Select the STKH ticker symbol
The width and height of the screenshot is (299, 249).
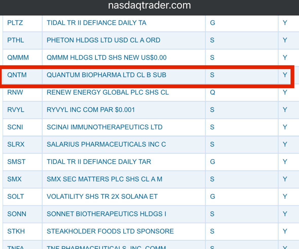16,231
